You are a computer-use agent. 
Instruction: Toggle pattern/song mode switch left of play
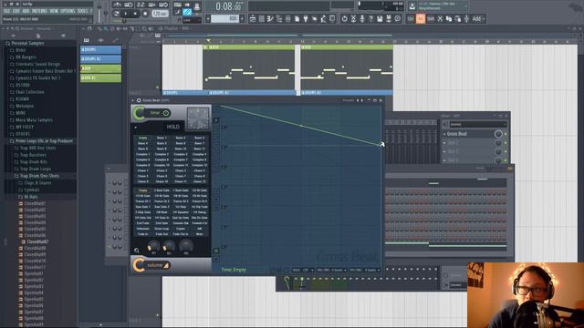tap(117, 14)
